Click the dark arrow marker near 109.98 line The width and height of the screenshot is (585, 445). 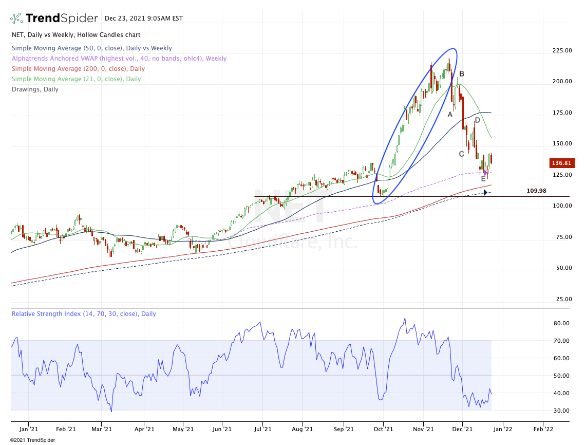[x=485, y=193]
